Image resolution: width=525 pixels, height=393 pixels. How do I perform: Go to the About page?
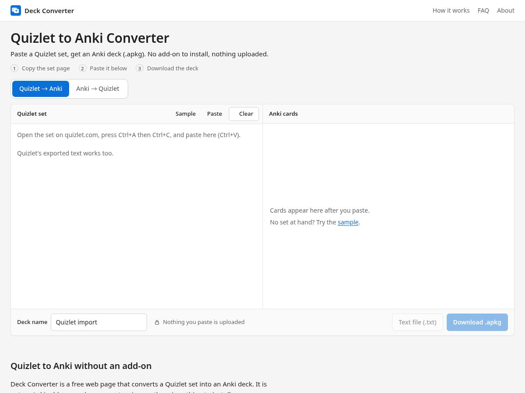click(506, 10)
